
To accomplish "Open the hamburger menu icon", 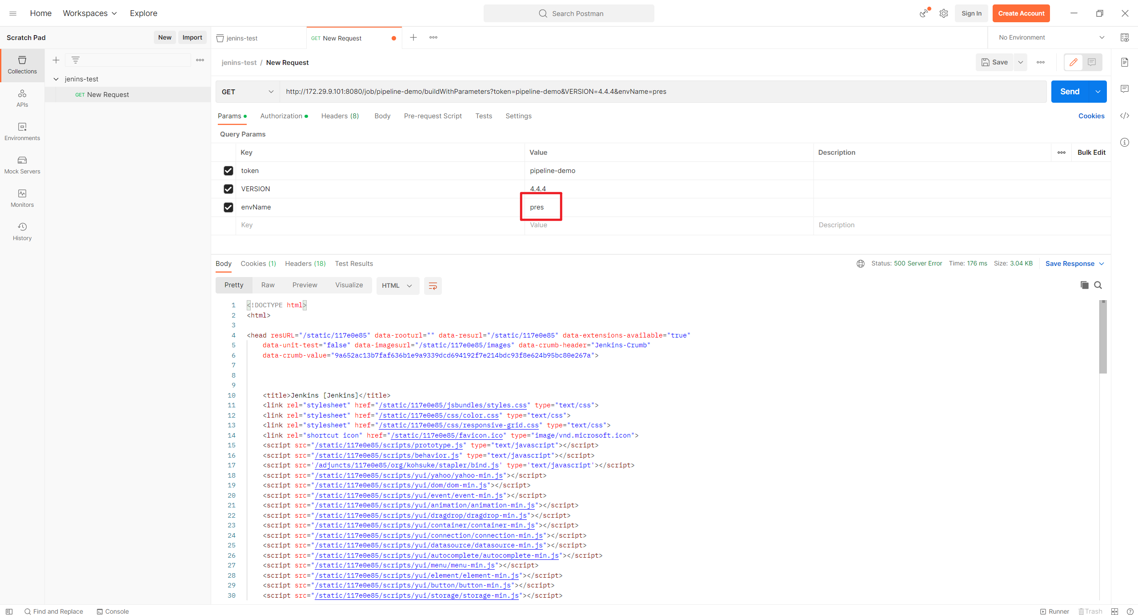I will point(13,13).
